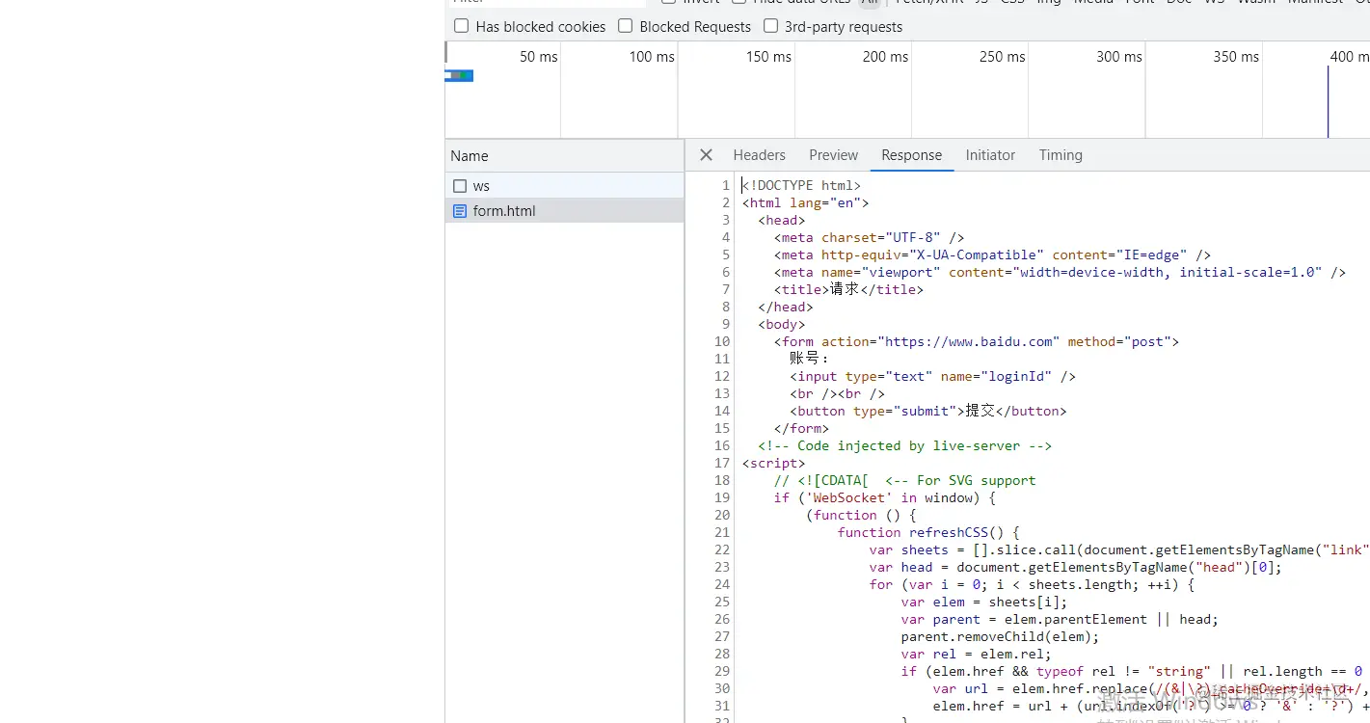Click the square icon beside ws request
This screenshot has height=723, width=1370.
[x=460, y=186]
